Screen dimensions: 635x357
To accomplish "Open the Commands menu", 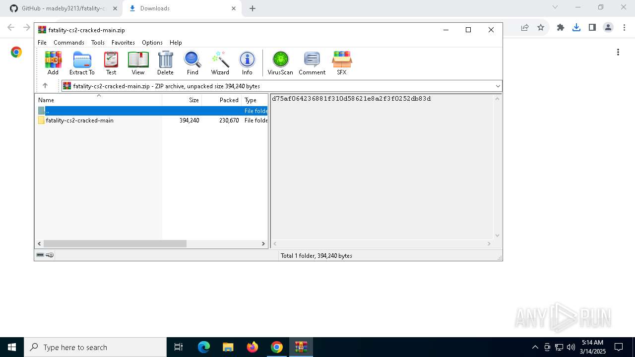I will [x=69, y=43].
